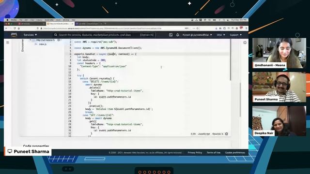Open the AWS CloudShell icon
Image resolution: width=310 pixels, height=174 pixels.
[x=170, y=35]
